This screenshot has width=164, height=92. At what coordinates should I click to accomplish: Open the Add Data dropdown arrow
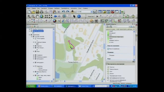pos(75,12)
